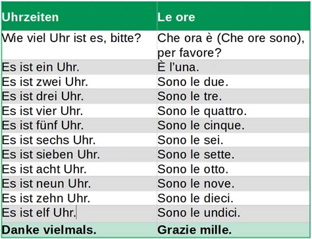The image size is (312, 239).
Task: Select the 'Le ore' header cell
Action: coord(234,16)
